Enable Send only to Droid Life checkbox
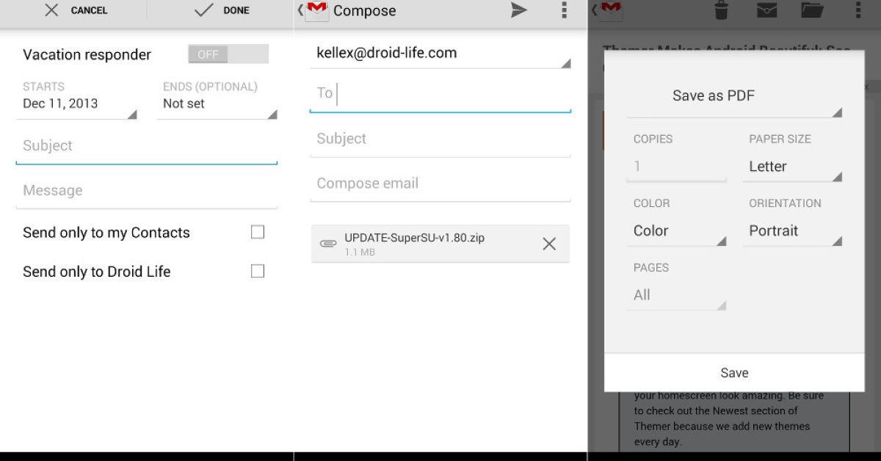Screen dimensions: 881x461 coord(257,272)
